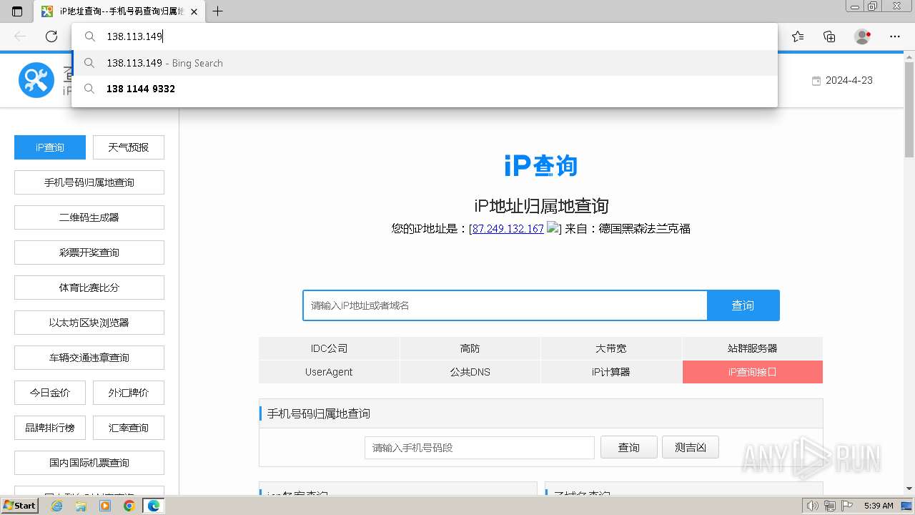Click the Edge taskbar icon
This screenshot has width=915, height=515.
(x=154, y=506)
